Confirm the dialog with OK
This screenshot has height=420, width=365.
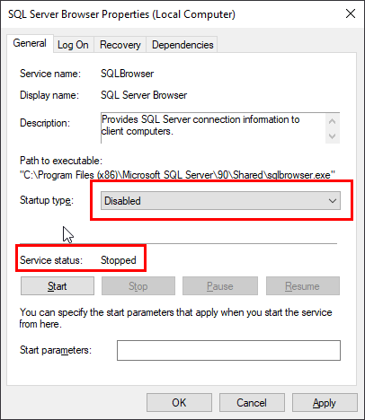pyautogui.click(x=179, y=403)
